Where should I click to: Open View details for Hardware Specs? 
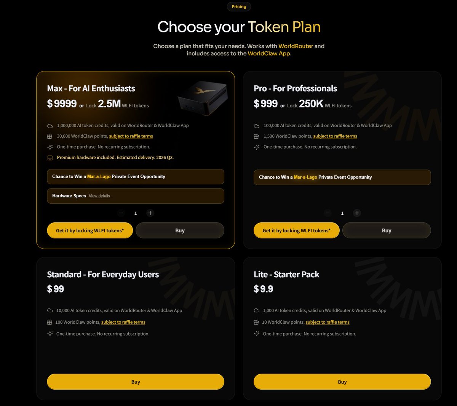99,196
